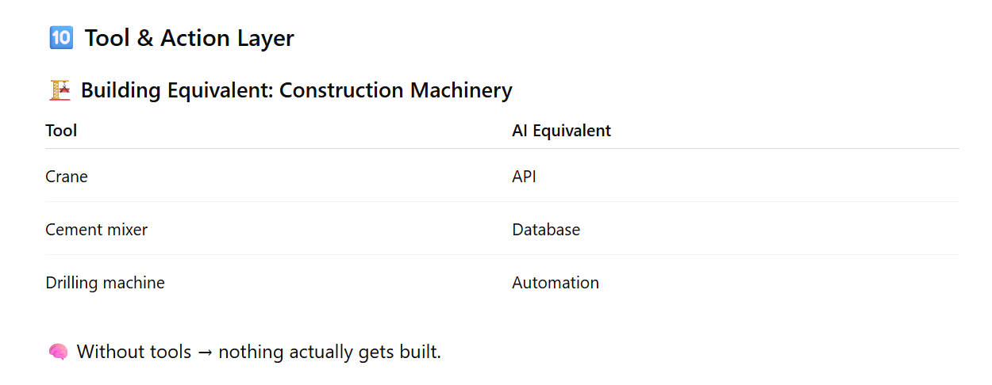Select the 'Crane' table cell
Viewport: 992px width, 385px height.
pos(67,177)
